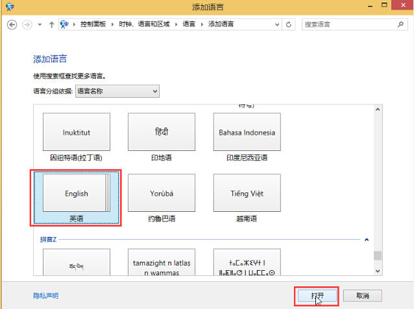
Task: Click the Forward navigation arrow
Action: (x=27, y=25)
